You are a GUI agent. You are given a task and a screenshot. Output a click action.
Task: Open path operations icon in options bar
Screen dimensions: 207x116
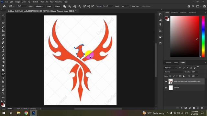[65, 6]
